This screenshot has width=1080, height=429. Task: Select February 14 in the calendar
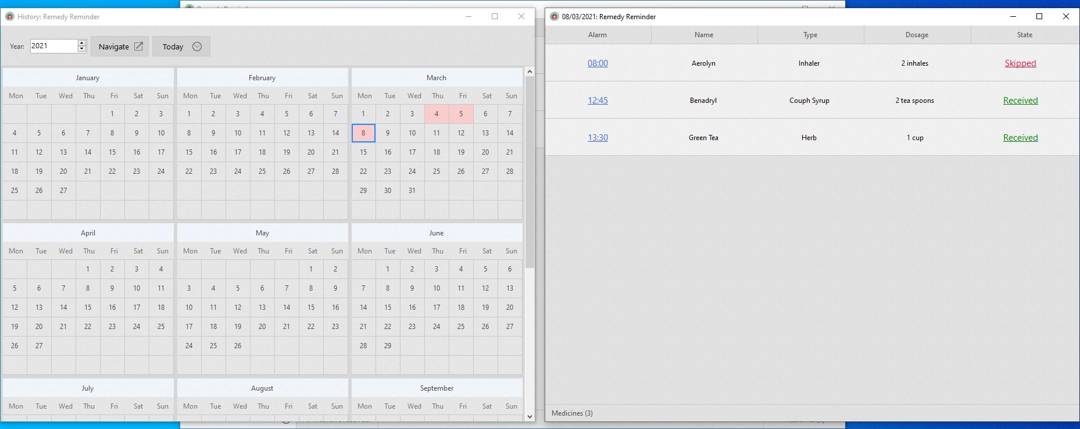tap(335, 133)
